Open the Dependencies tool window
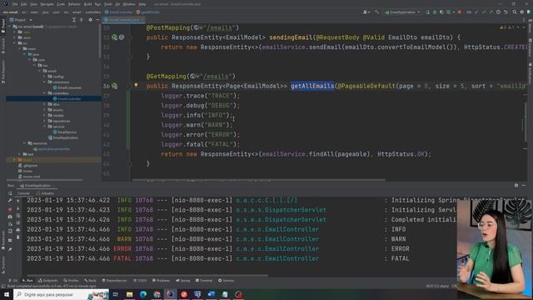The image size is (533, 300). 114,281
